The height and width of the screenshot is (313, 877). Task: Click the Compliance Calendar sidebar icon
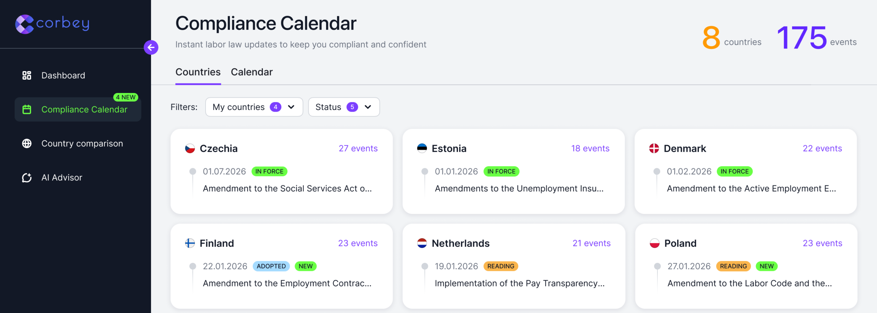point(27,109)
